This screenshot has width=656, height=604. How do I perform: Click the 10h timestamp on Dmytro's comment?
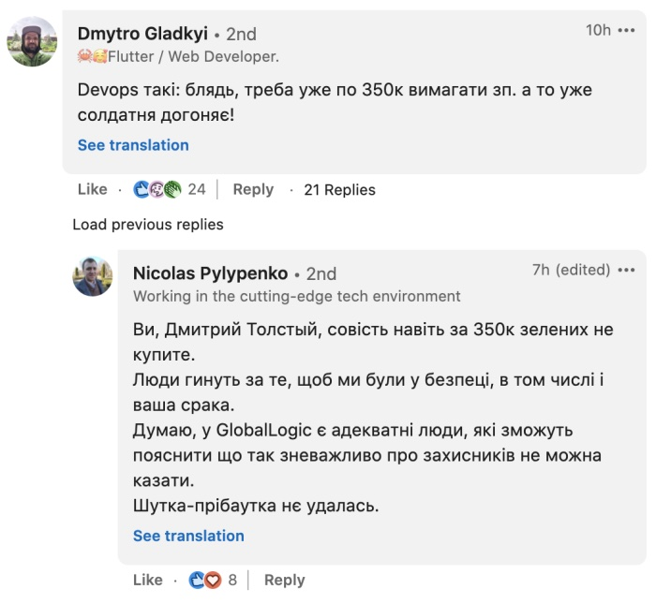tap(598, 30)
